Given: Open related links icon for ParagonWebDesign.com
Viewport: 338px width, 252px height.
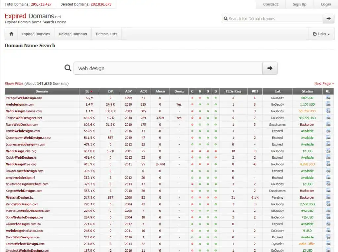Looking at the screenshot, I should [x=328, y=98].
